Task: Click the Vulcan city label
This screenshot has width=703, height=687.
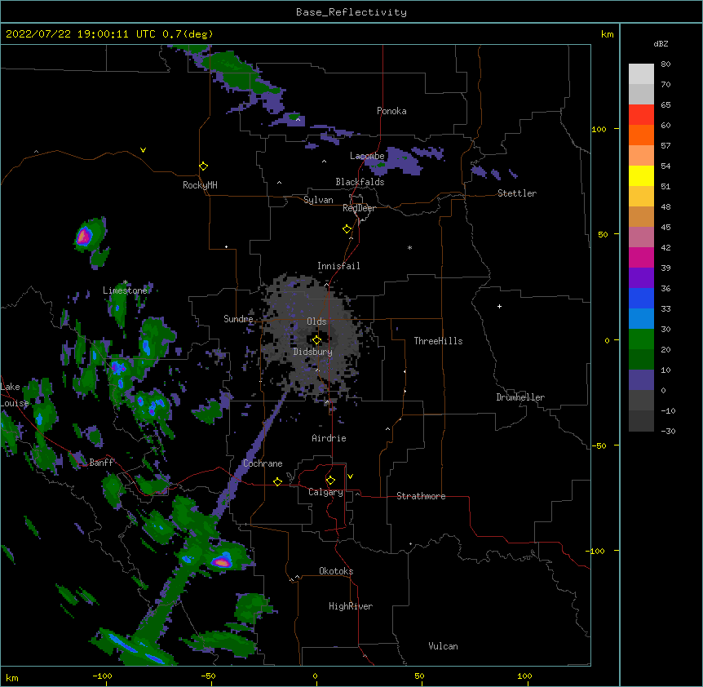Action: 443,646
